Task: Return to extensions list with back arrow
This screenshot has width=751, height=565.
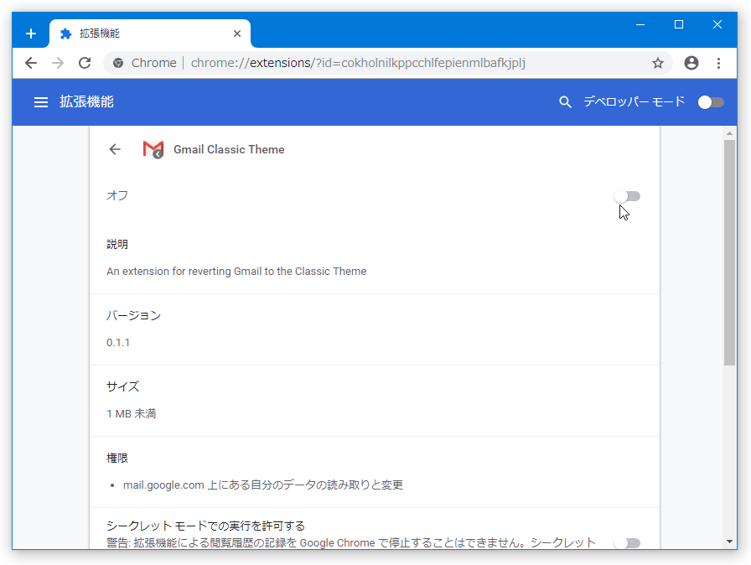Action: point(115,149)
